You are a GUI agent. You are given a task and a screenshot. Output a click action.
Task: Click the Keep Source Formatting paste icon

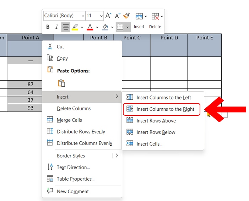coord(61,83)
